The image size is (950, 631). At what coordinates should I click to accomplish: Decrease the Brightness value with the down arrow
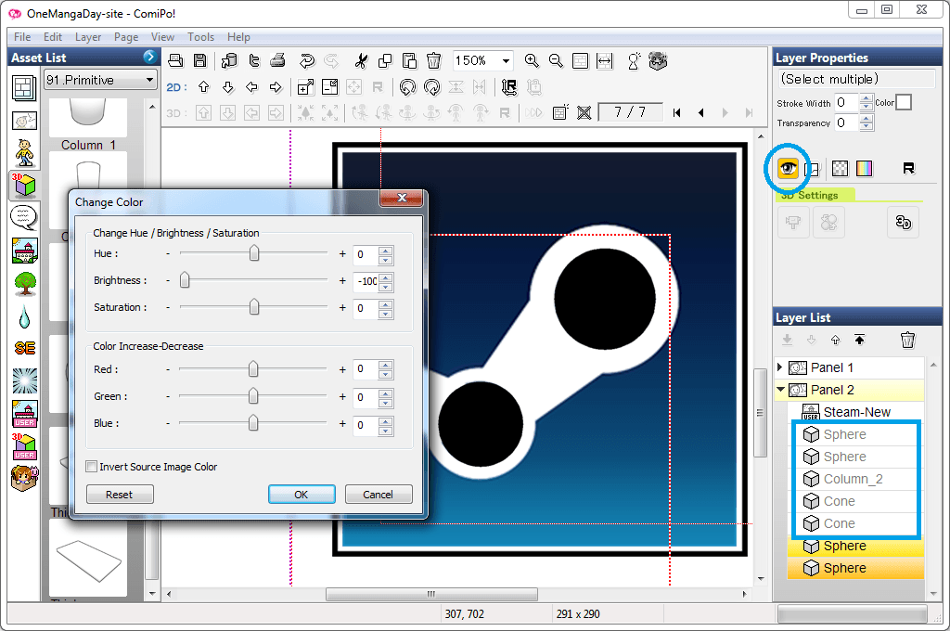point(385,286)
